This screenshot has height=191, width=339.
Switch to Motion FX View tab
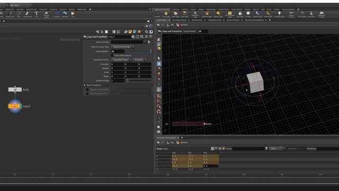tap(233, 20)
